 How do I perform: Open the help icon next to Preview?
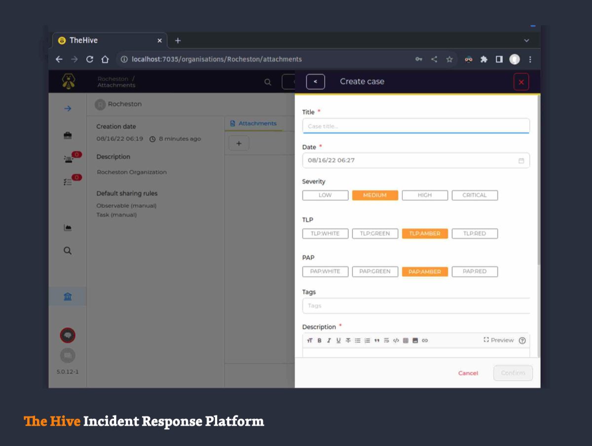coord(522,340)
